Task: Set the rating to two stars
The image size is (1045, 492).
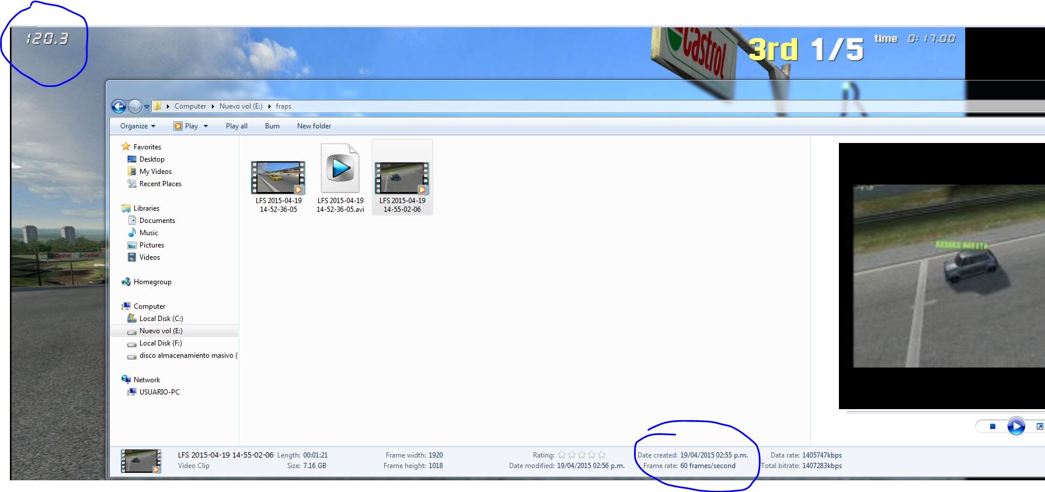Action: point(572,455)
